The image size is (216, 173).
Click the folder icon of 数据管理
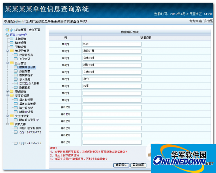pyautogui.click(x=12, y=63)
